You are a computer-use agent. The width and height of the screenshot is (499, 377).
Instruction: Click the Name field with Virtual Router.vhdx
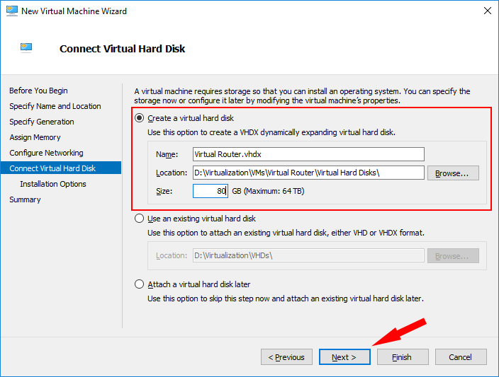click(308, 154)
